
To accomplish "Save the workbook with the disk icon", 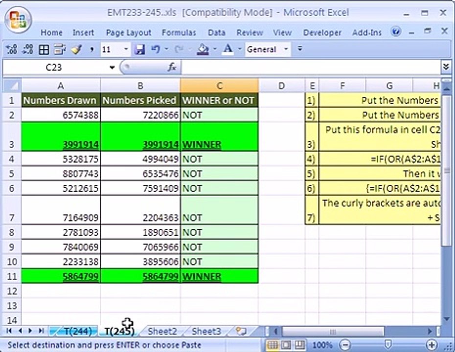I will [139, 49].
